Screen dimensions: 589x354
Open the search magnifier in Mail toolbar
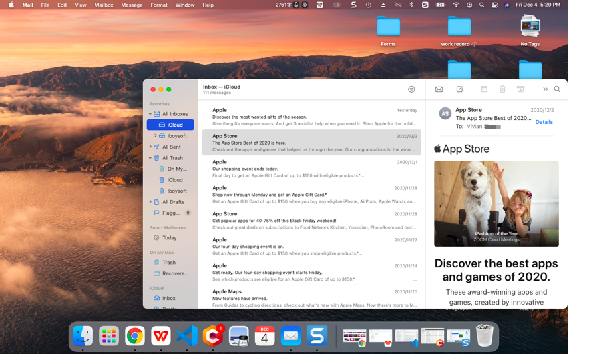pos(557,89)
